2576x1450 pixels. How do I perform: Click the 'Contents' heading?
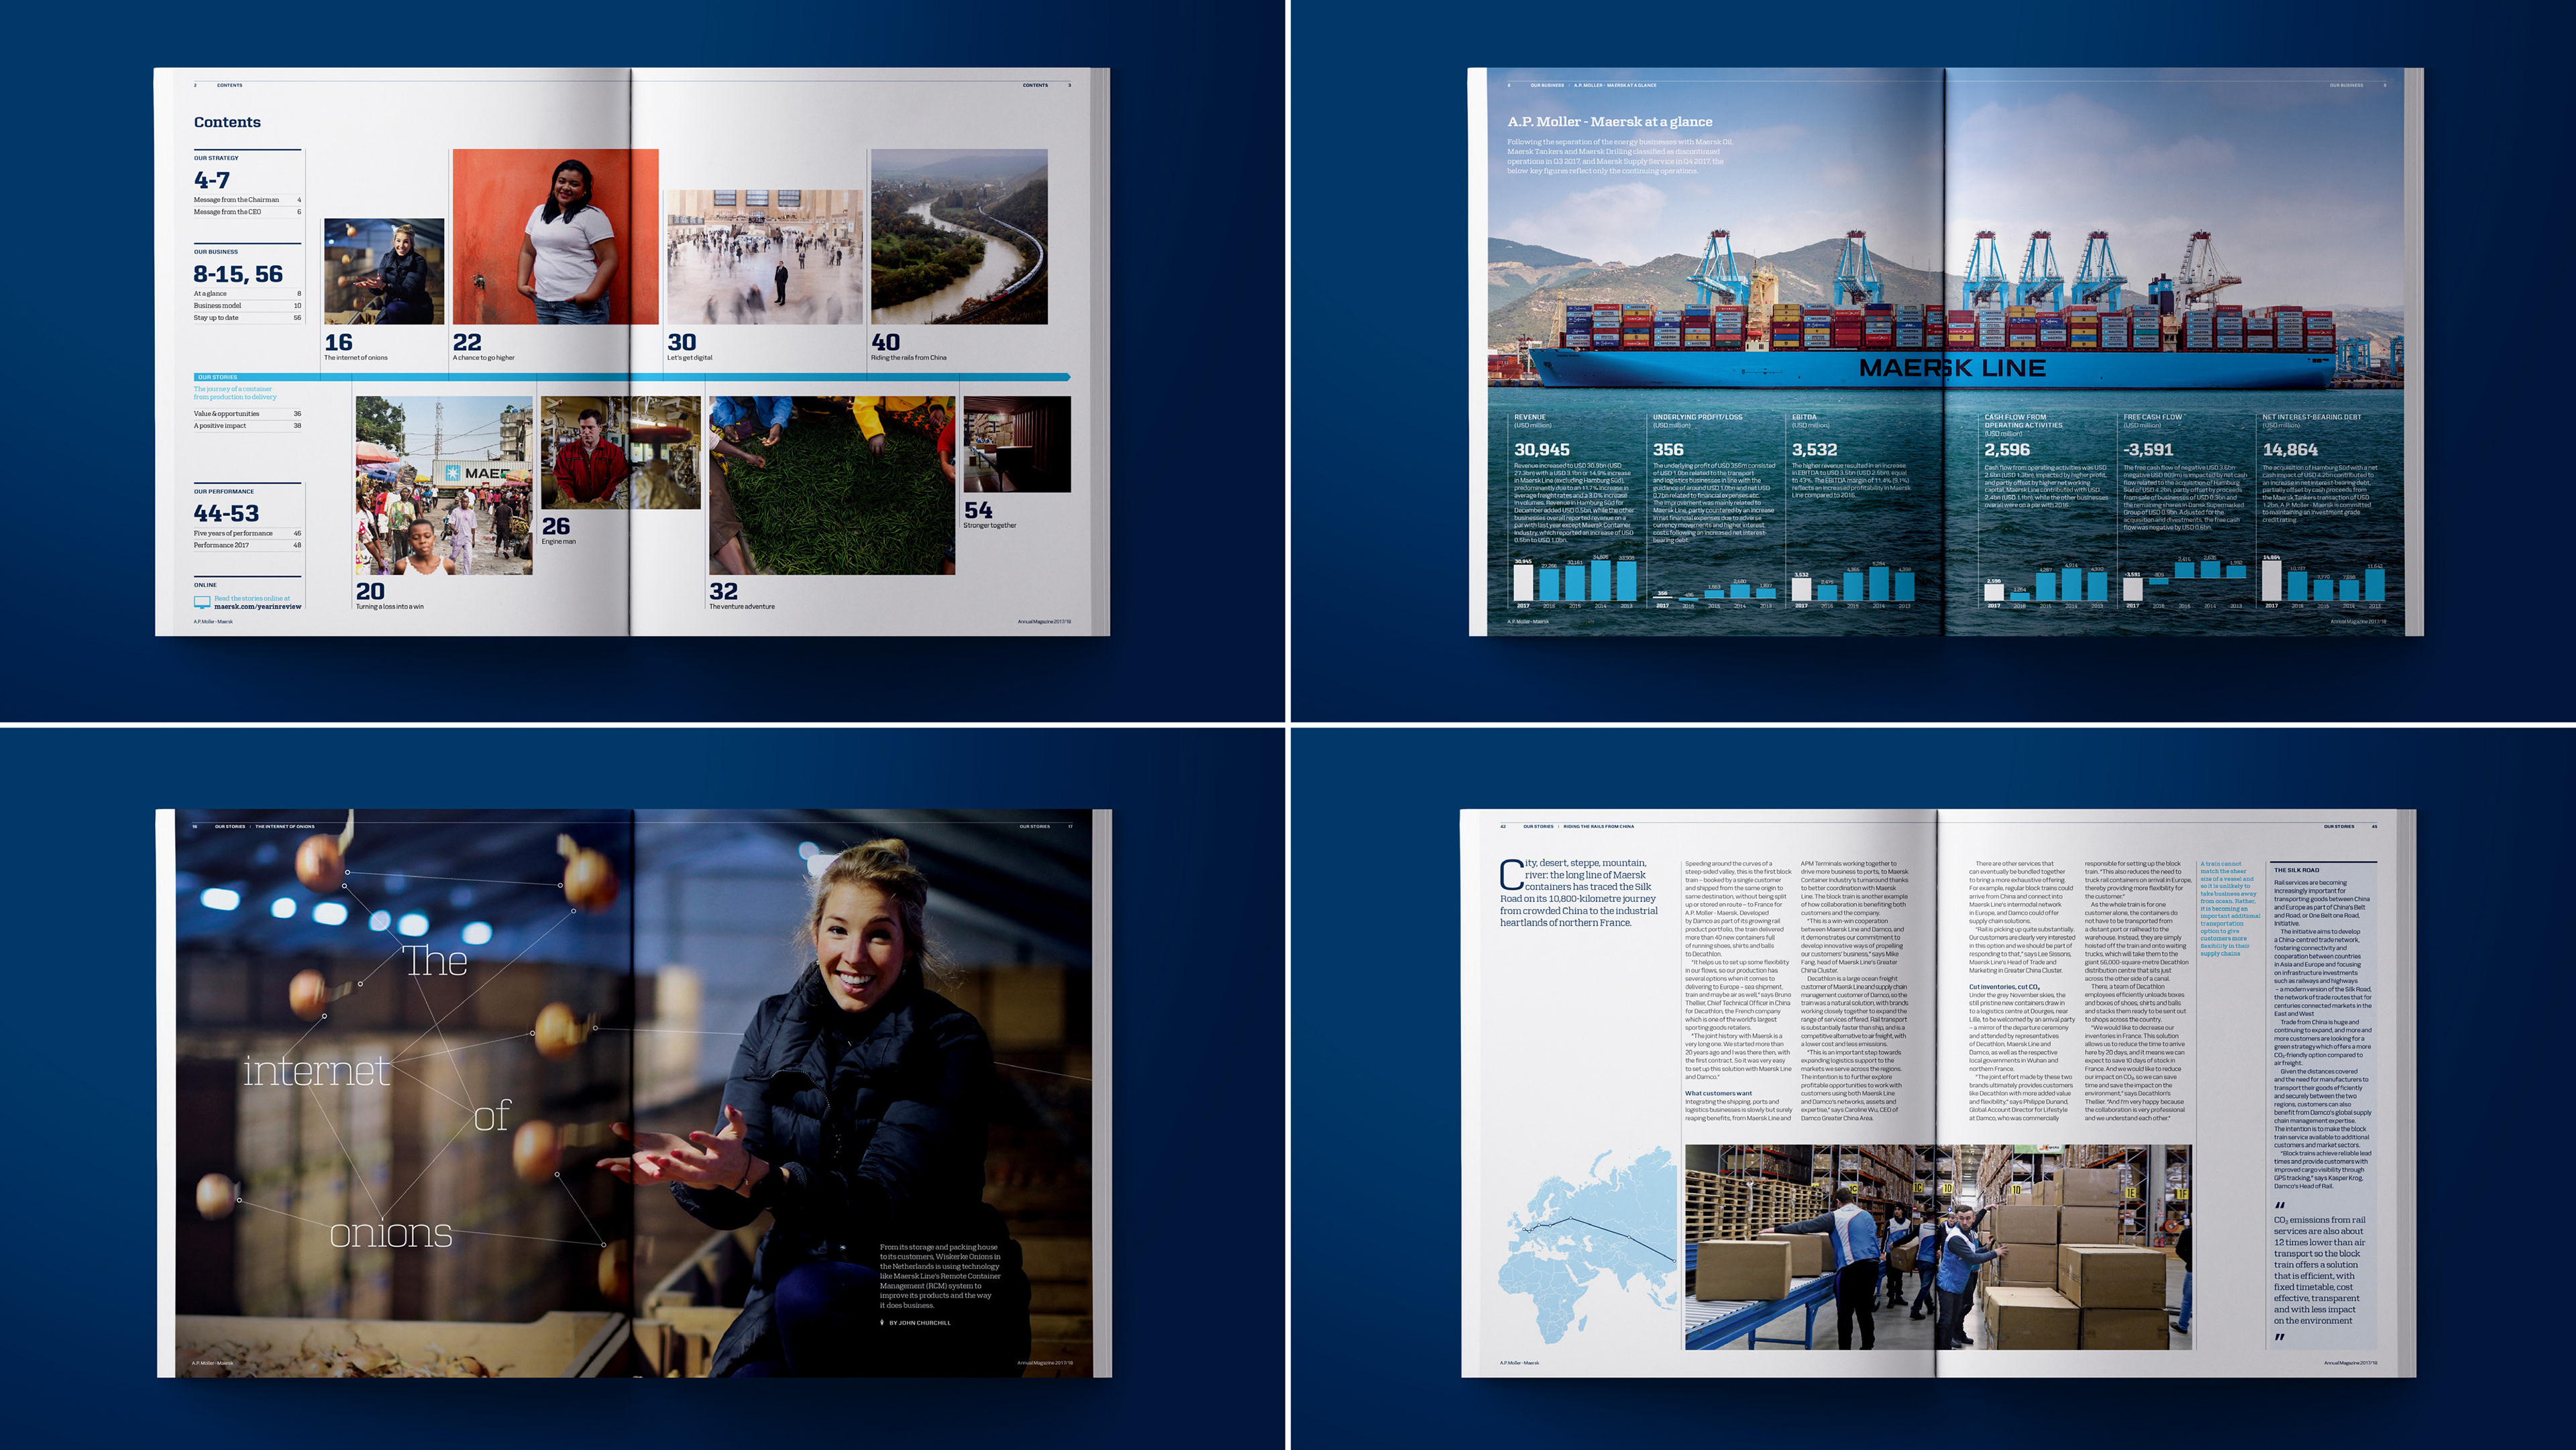227,122
